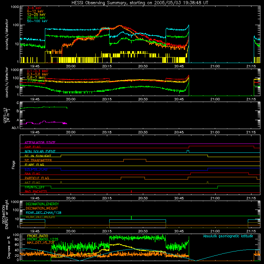
Task: Click the HESSI Observing Summary title text
Action: click(140, 3)
